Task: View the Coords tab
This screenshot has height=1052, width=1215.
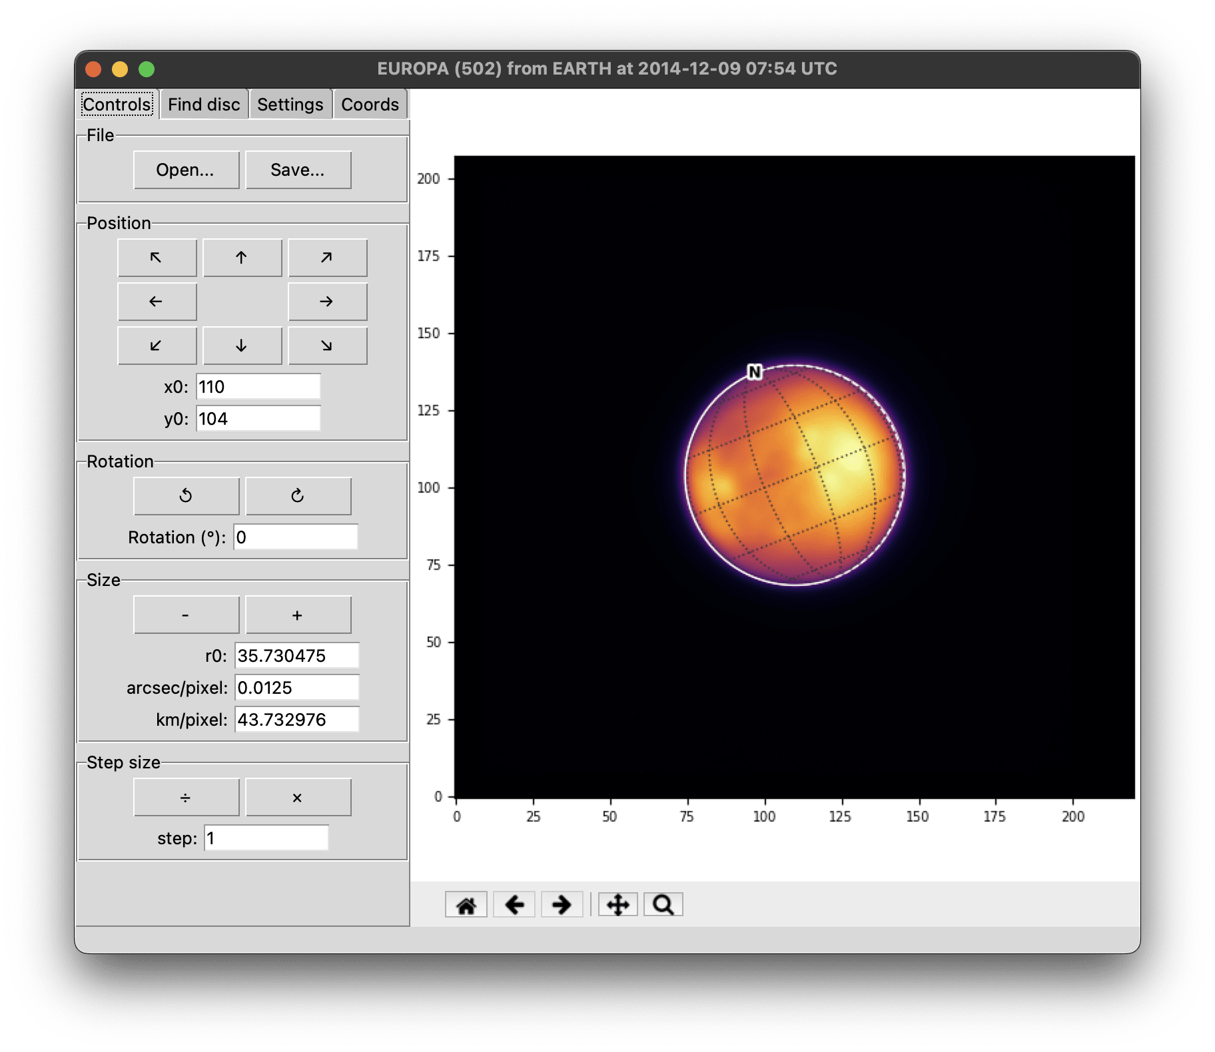Action: [x=370, y=104]
